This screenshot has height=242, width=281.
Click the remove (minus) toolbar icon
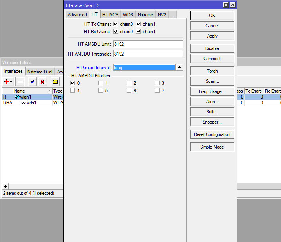click(20, 82)
